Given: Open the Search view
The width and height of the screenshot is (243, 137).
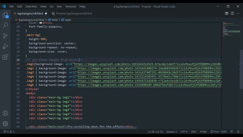Looking at the screenshot, I should pos(5,25).
